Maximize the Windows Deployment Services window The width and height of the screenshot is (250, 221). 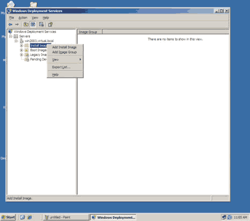click(x=222, y=11)
